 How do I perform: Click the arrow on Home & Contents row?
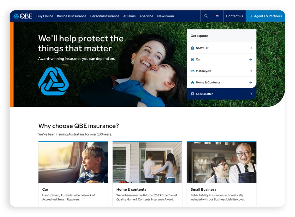click(251, 82)
